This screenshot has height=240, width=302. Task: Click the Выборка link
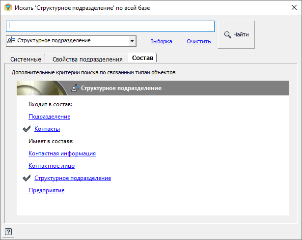pyautogui.click(x=161, y=41)
